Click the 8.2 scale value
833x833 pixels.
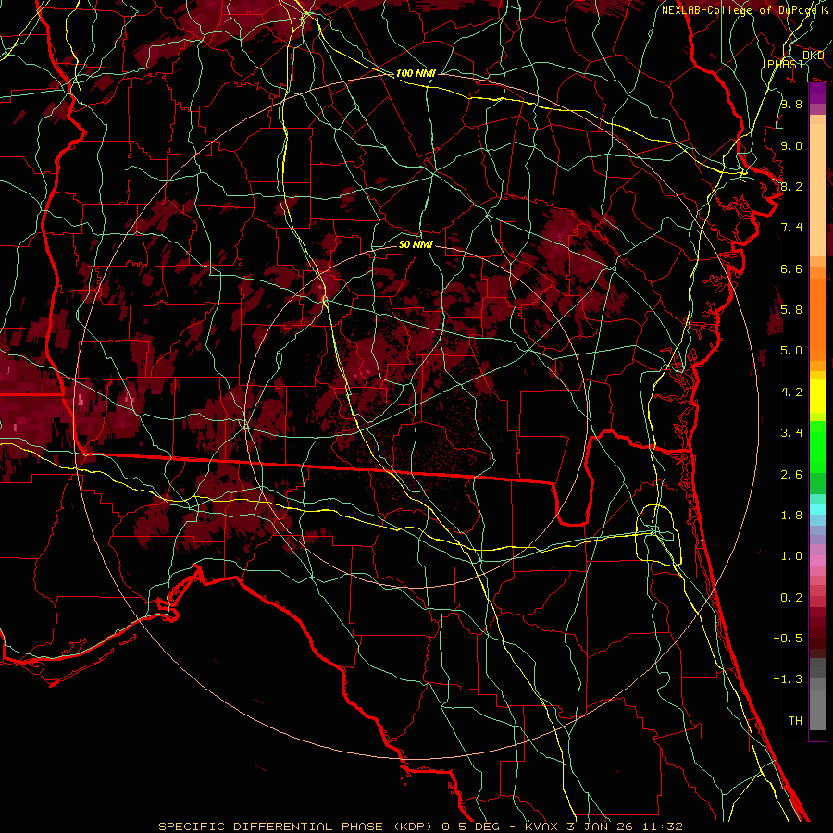791,186
